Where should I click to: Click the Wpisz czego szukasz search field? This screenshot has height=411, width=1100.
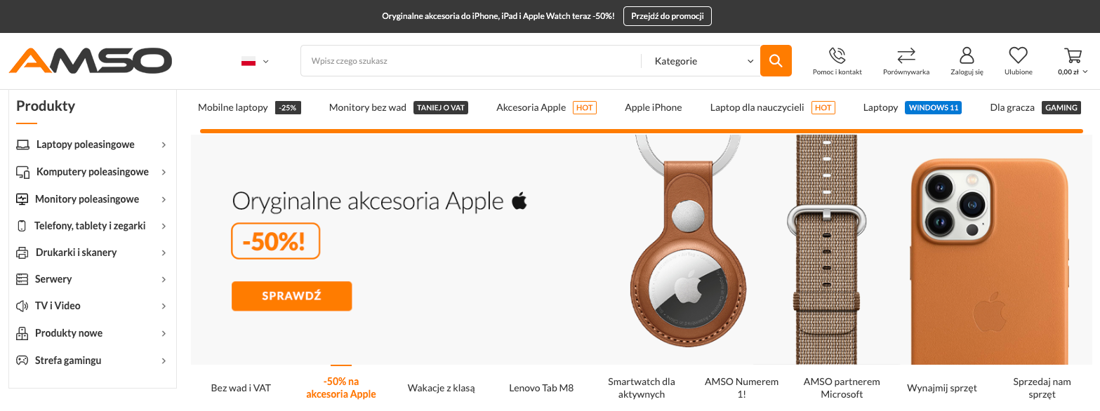471,61
